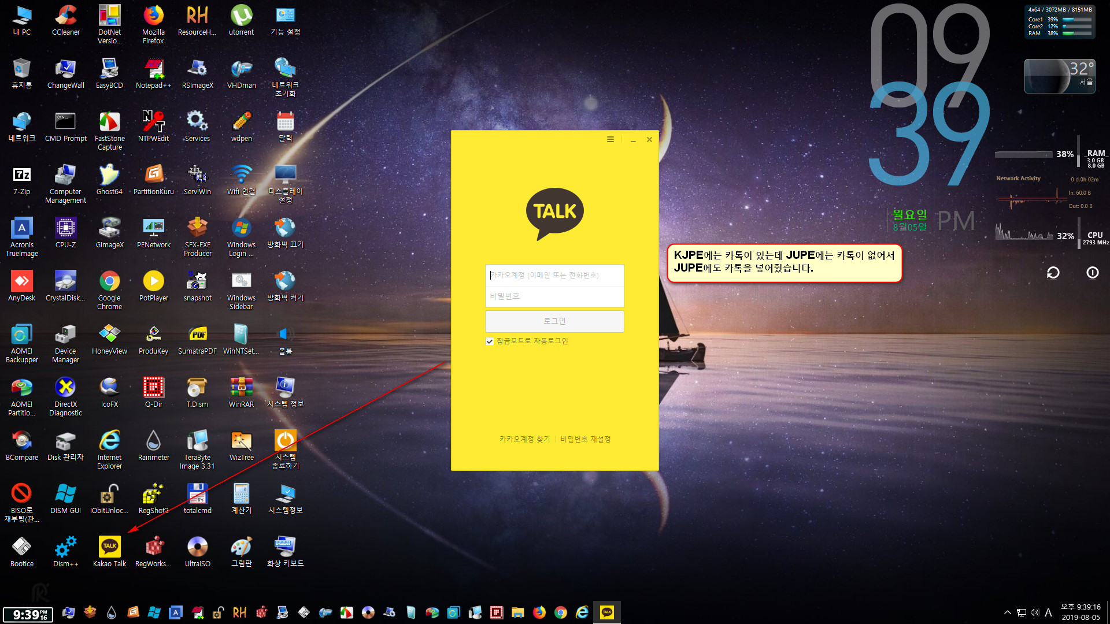Open Firefox from the taskbar
This screenshot has width=1110, height=624.
click(x=539, y=612)
